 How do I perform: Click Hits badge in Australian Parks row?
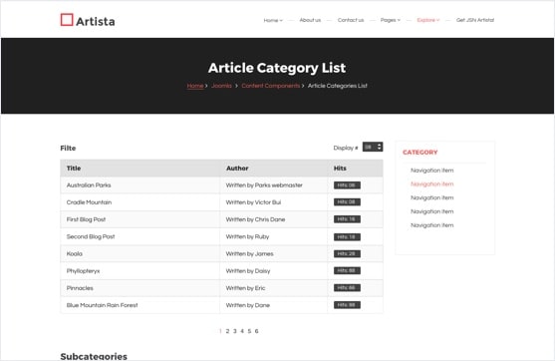(x=347, y=185)
